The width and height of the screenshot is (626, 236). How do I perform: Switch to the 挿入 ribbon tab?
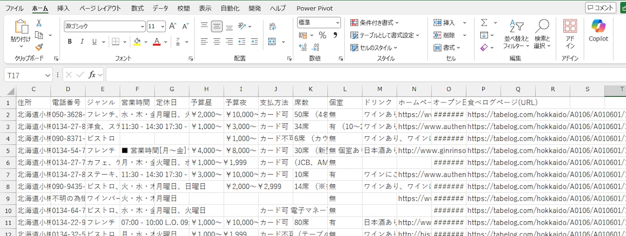tap(63, 8)
